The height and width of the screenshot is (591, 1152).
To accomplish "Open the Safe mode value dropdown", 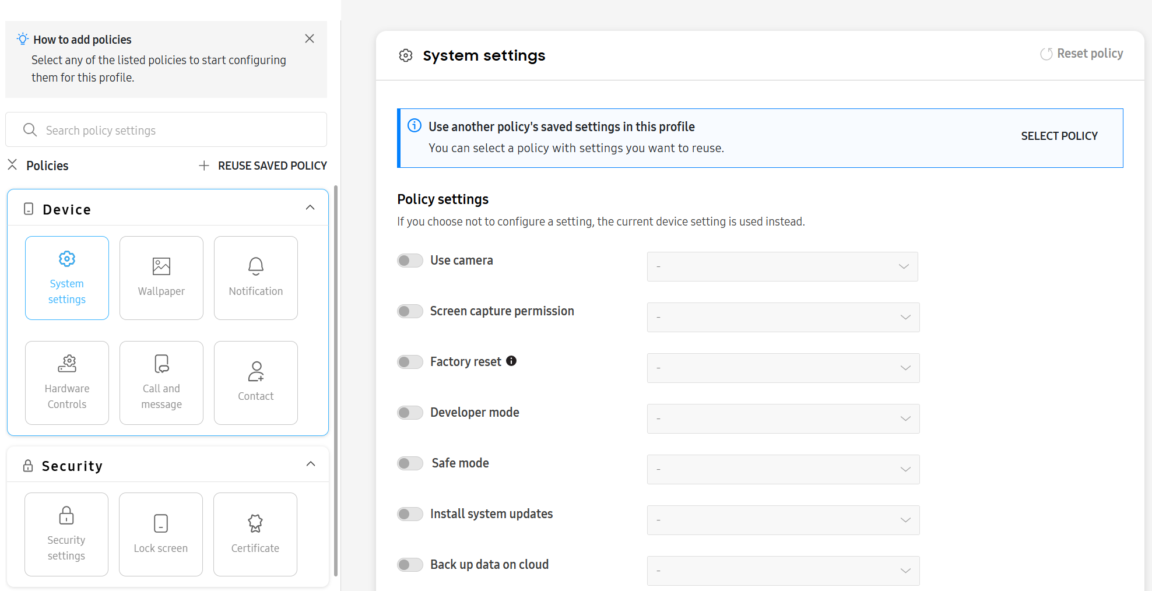I will click(783, 469).
